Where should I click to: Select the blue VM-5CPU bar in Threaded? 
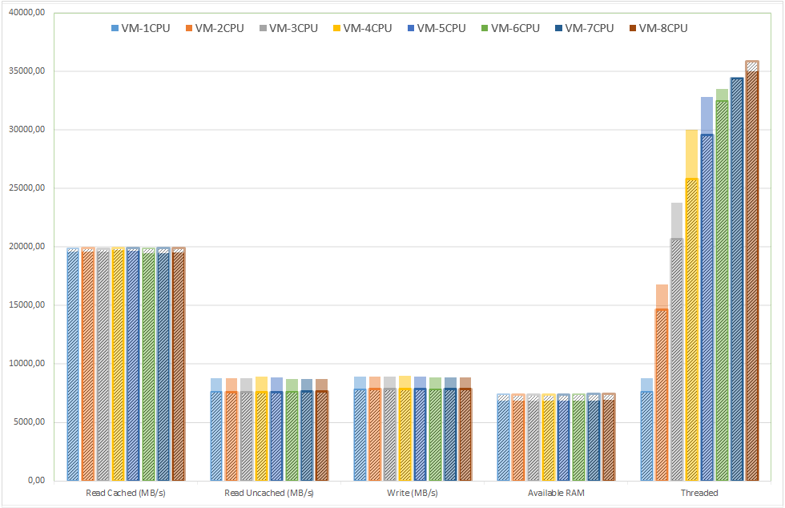point(706,289)
